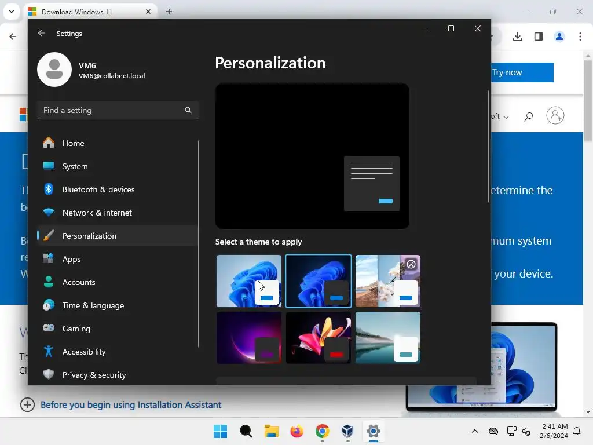Open the System settings category
Viewport: 593px width, 445px height.
[x=117, y=166]
